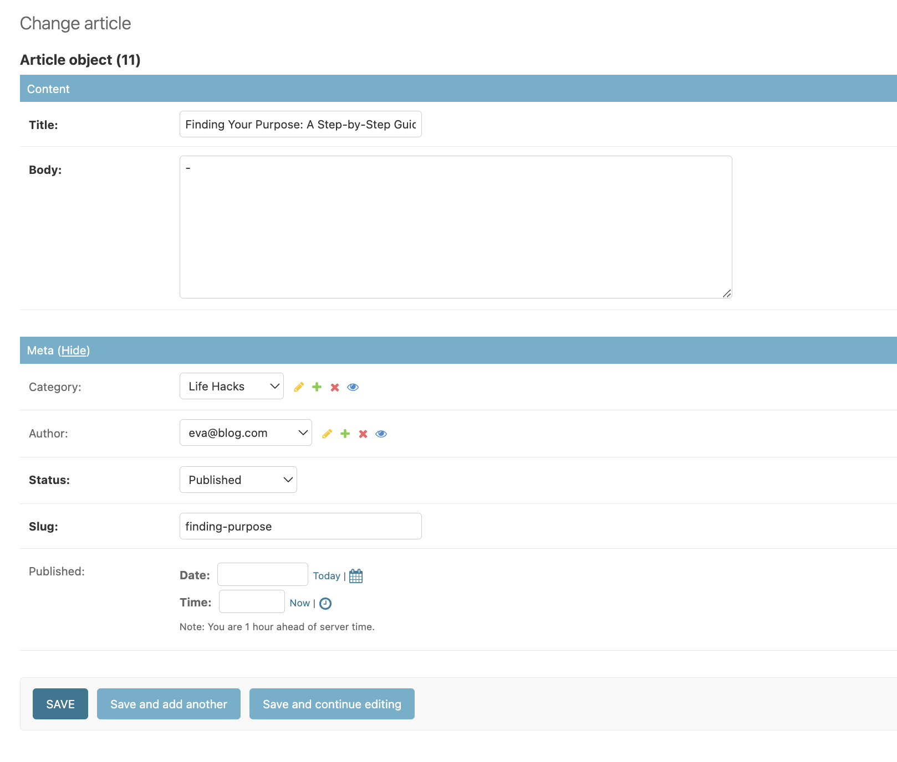Open the Author dropdown

tap(246, 433)
